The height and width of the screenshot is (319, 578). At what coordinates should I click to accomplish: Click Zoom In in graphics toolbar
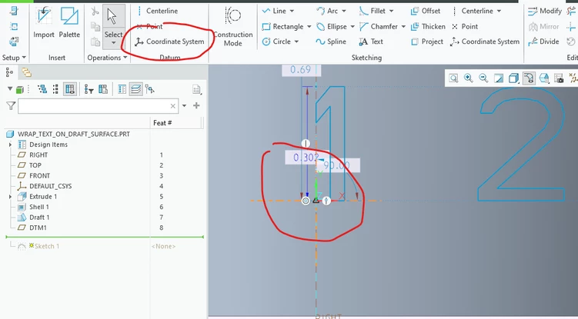click(469, 78)
